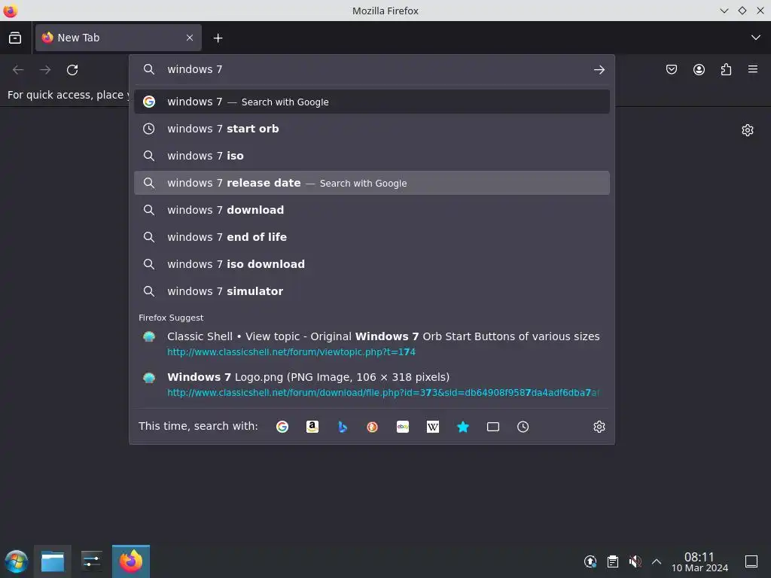Viewport: 771px width, 578px height.
Task: Open system settings from taskbar
Action: [91, 561]
